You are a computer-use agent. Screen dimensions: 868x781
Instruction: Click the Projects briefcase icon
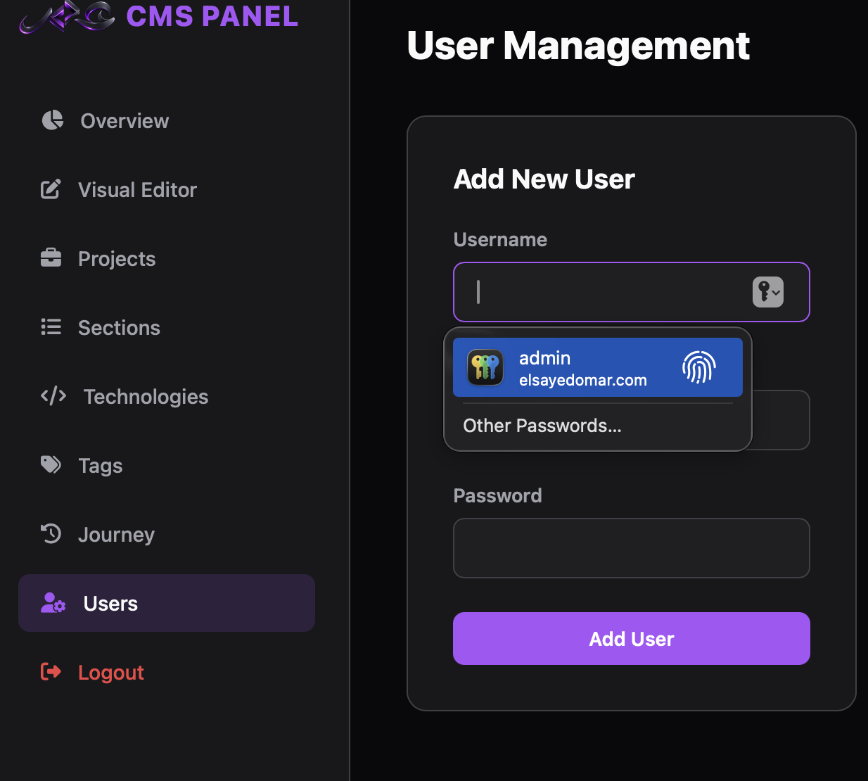click(x=51, y=258)
